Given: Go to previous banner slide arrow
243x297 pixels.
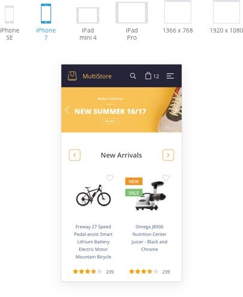Looking at the screenshot, I should point(67,110).
